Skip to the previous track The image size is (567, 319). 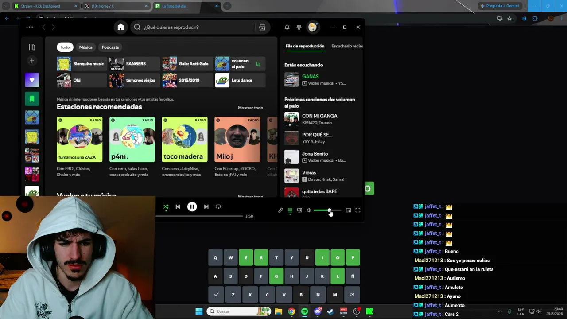178,207
